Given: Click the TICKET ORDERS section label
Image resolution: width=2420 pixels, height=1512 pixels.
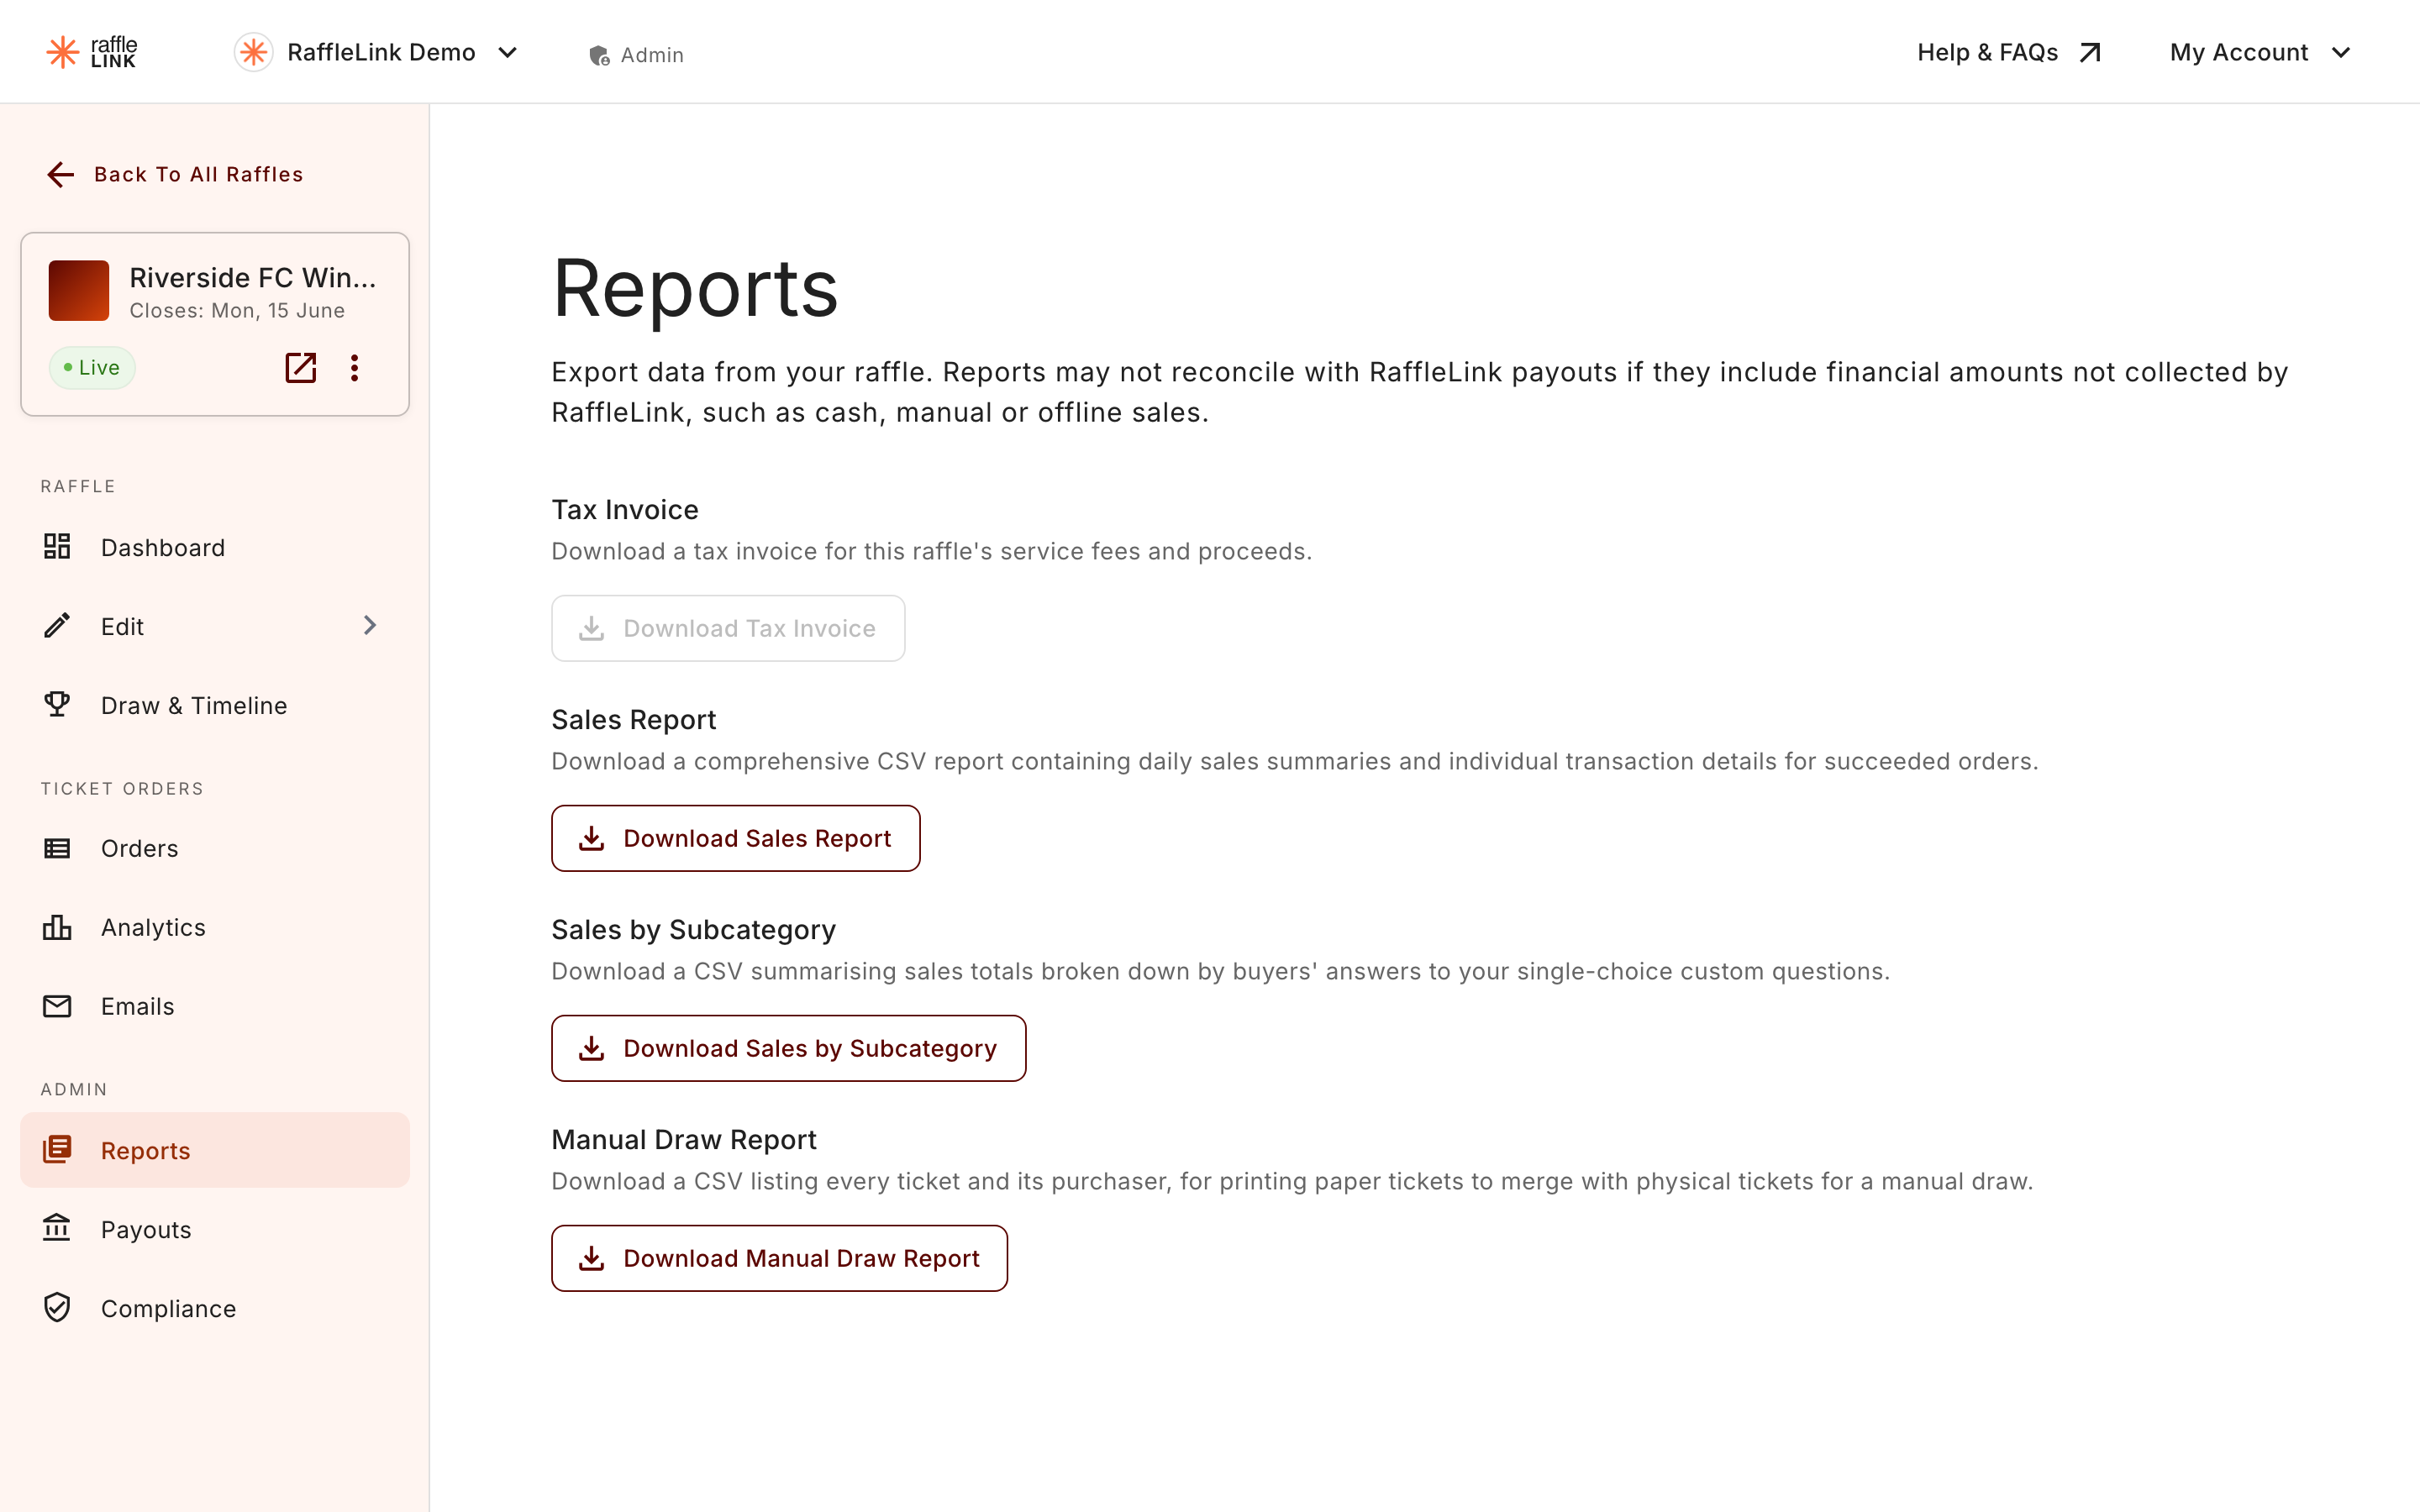Looking at the screenshot, I should 122,789.
